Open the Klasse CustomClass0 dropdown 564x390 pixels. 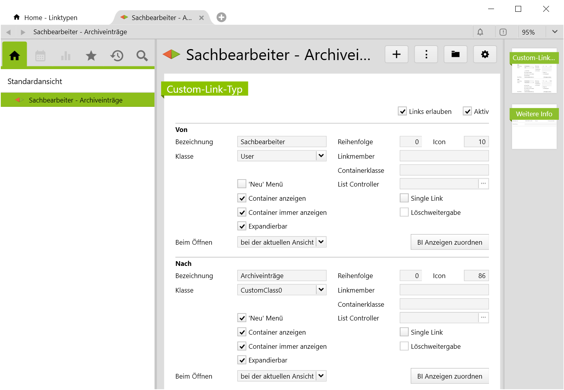click(321, 290)
